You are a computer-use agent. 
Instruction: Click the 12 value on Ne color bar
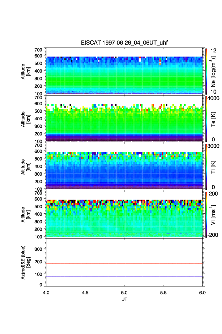click(x=213, y=51)
